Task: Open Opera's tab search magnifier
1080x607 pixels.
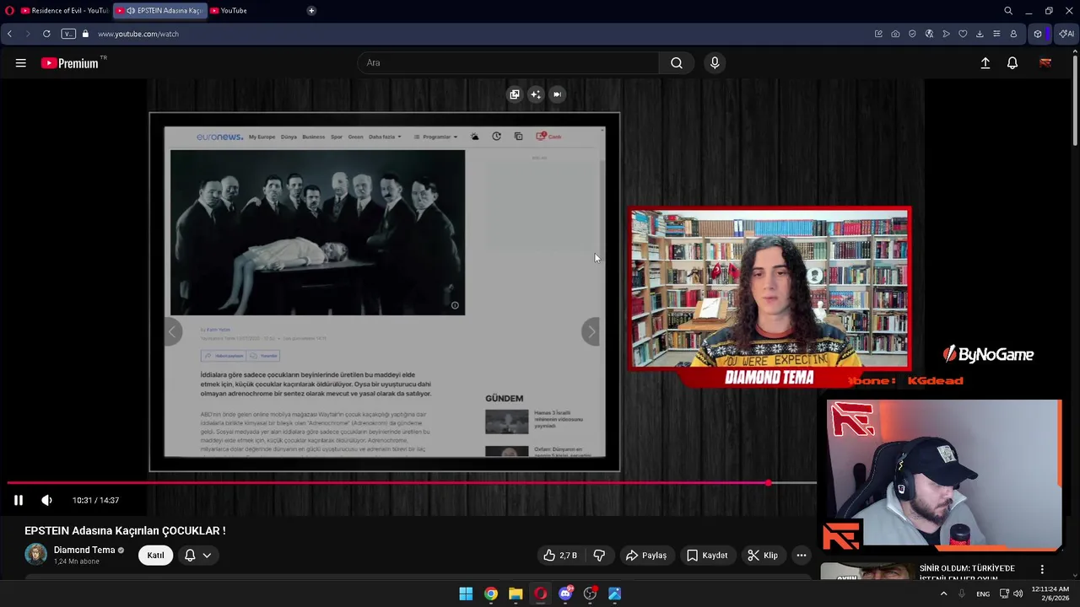Action: [1008, 11]
